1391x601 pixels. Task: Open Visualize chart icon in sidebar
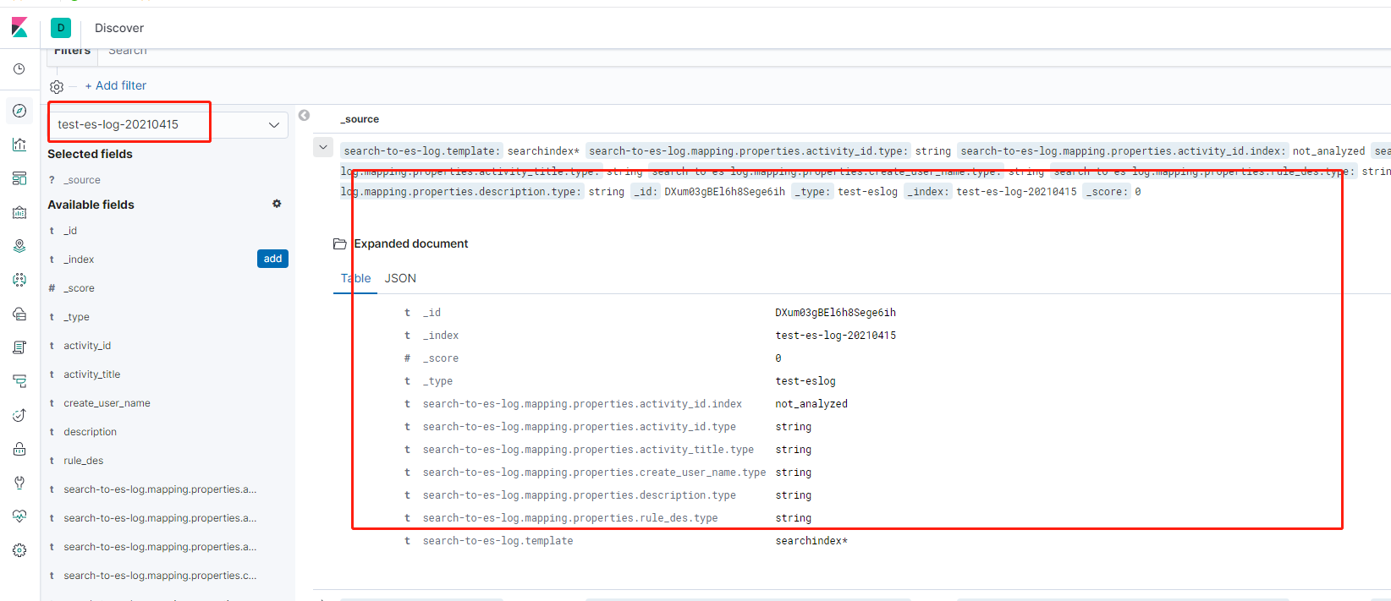click(19, 145)
